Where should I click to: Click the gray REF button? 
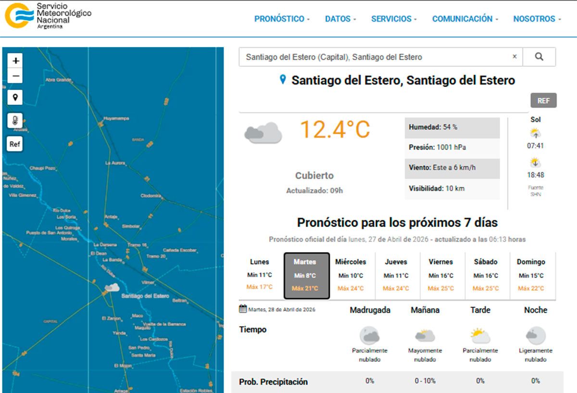(x=543, y=101)
